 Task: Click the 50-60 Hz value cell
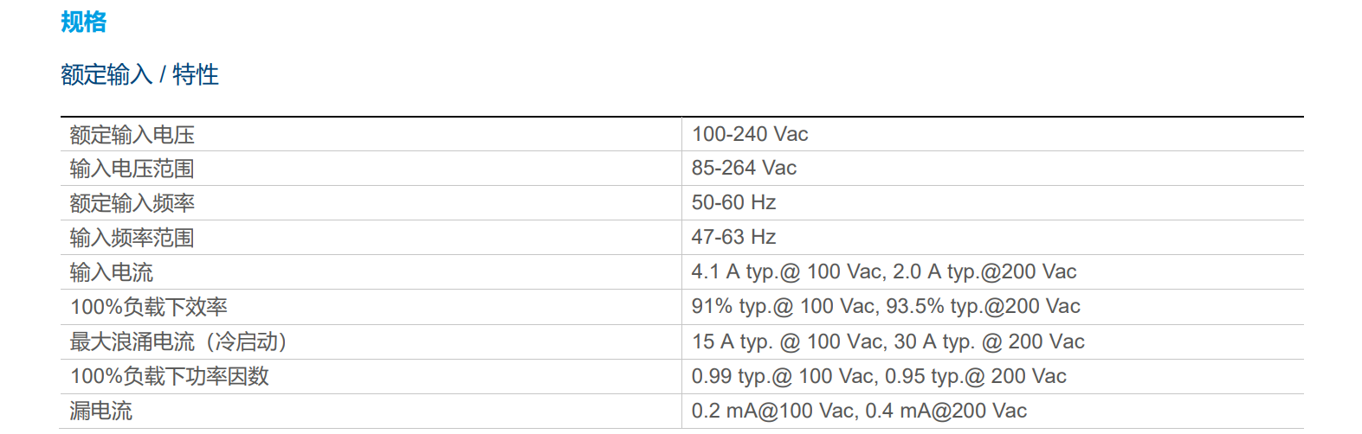(x=733, y=202)
